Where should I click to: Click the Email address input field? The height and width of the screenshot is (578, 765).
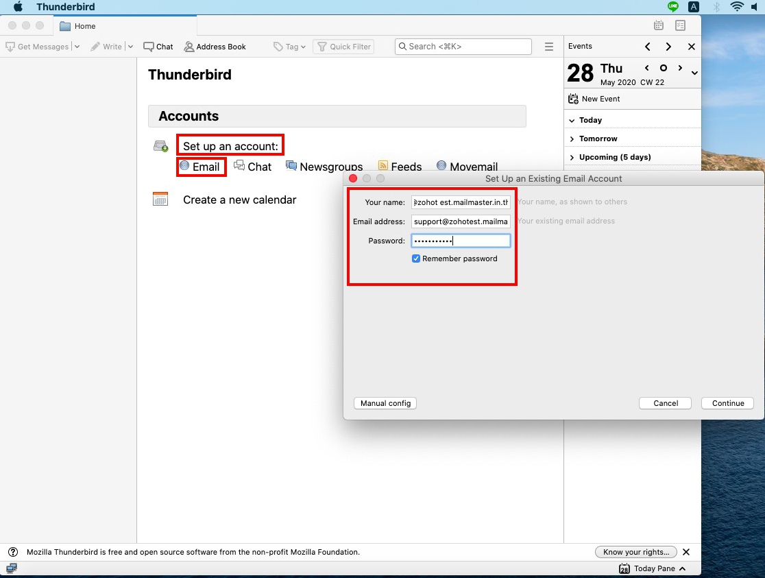(x=461, y=221)
